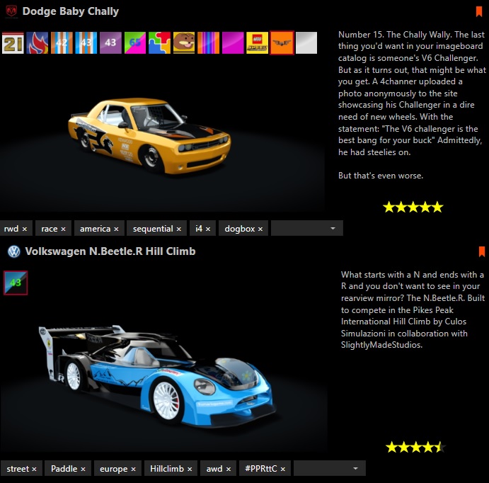
Task: Select the number 21 livery skin
Action: point(13,43)
